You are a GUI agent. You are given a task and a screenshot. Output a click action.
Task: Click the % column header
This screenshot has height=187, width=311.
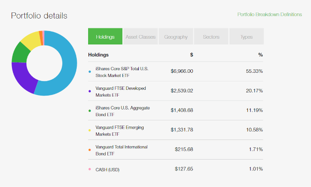pos(261,55)
